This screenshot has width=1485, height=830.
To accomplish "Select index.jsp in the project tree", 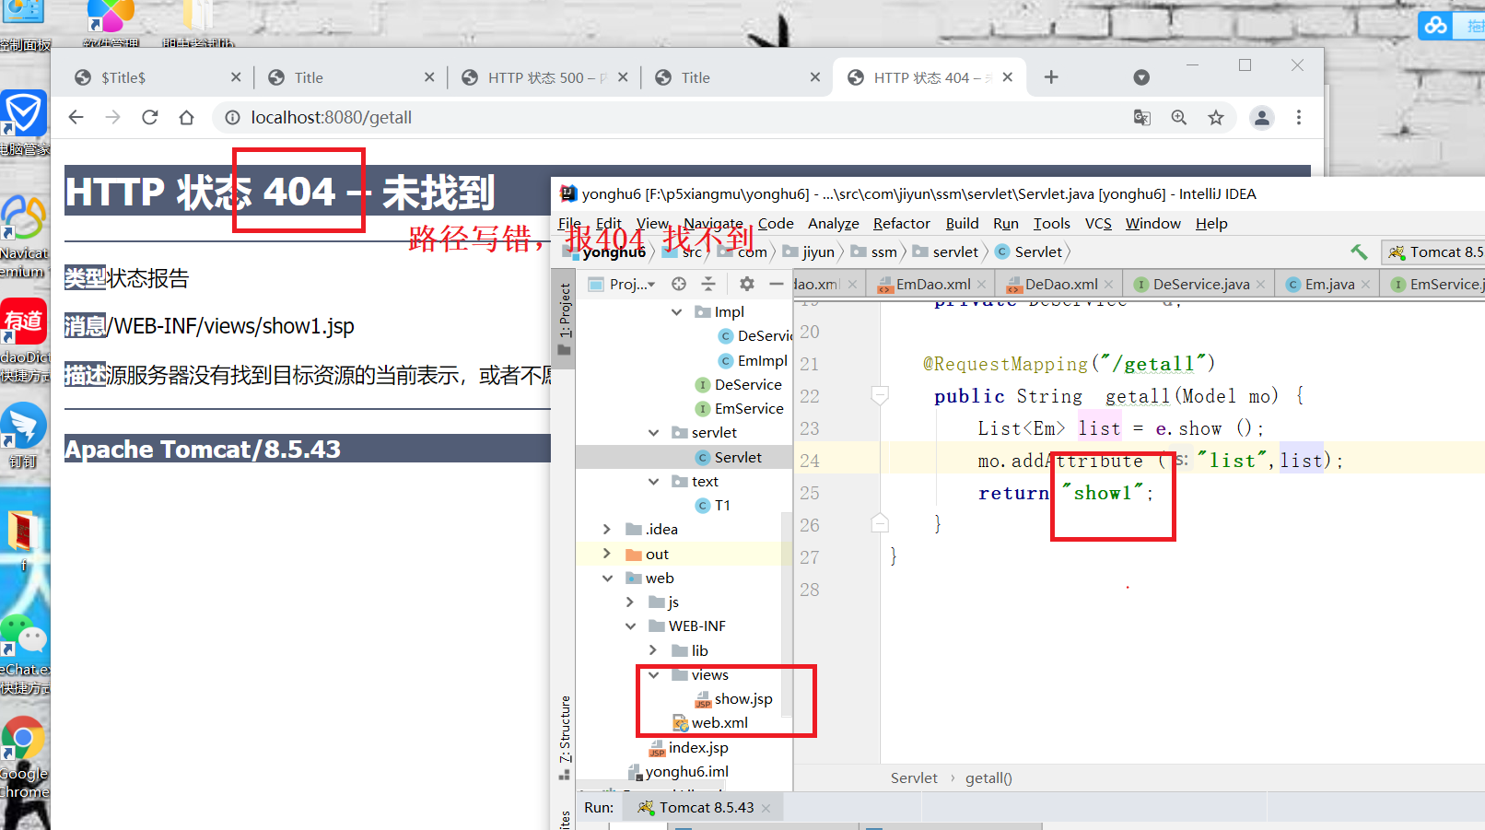I will tap(688, 747).
